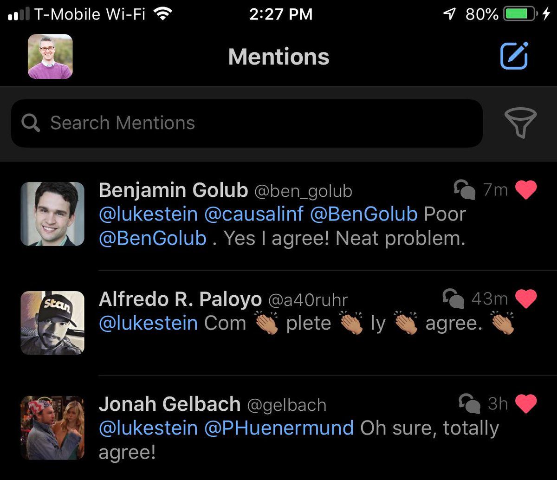Tap Jonah Gelbach's avatar image

click(52, 428)
